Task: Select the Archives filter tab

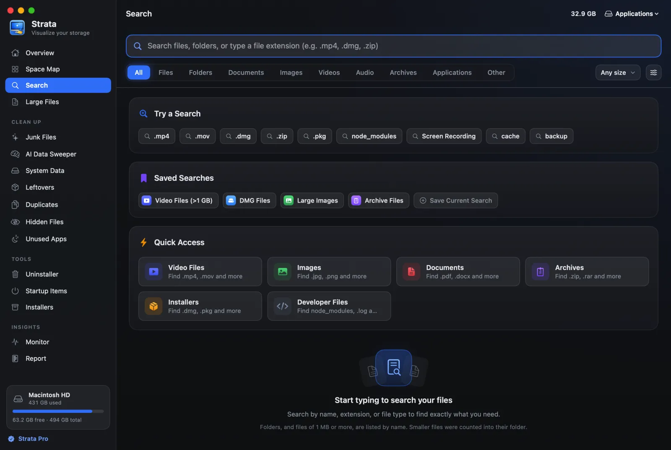Action: 403,72
